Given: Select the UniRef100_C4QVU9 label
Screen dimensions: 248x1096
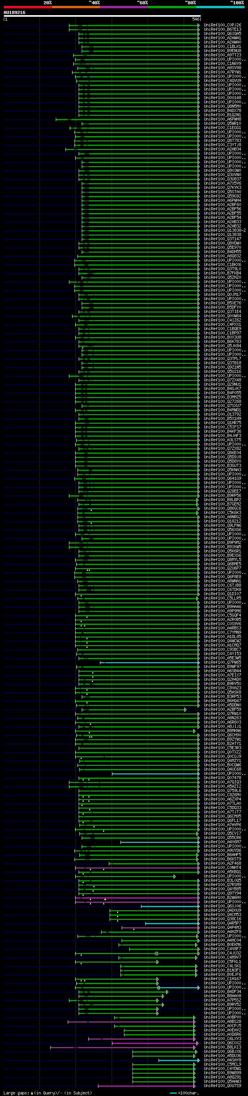Looking at the screenshot, I should pos(222,81).
